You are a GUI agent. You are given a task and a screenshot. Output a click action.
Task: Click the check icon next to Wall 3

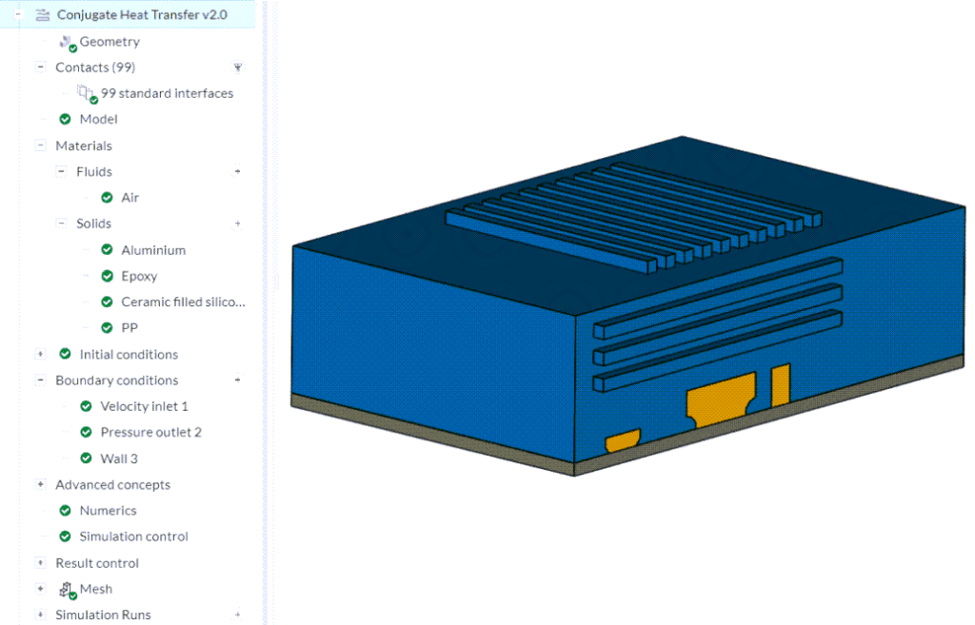click(86, 458)
